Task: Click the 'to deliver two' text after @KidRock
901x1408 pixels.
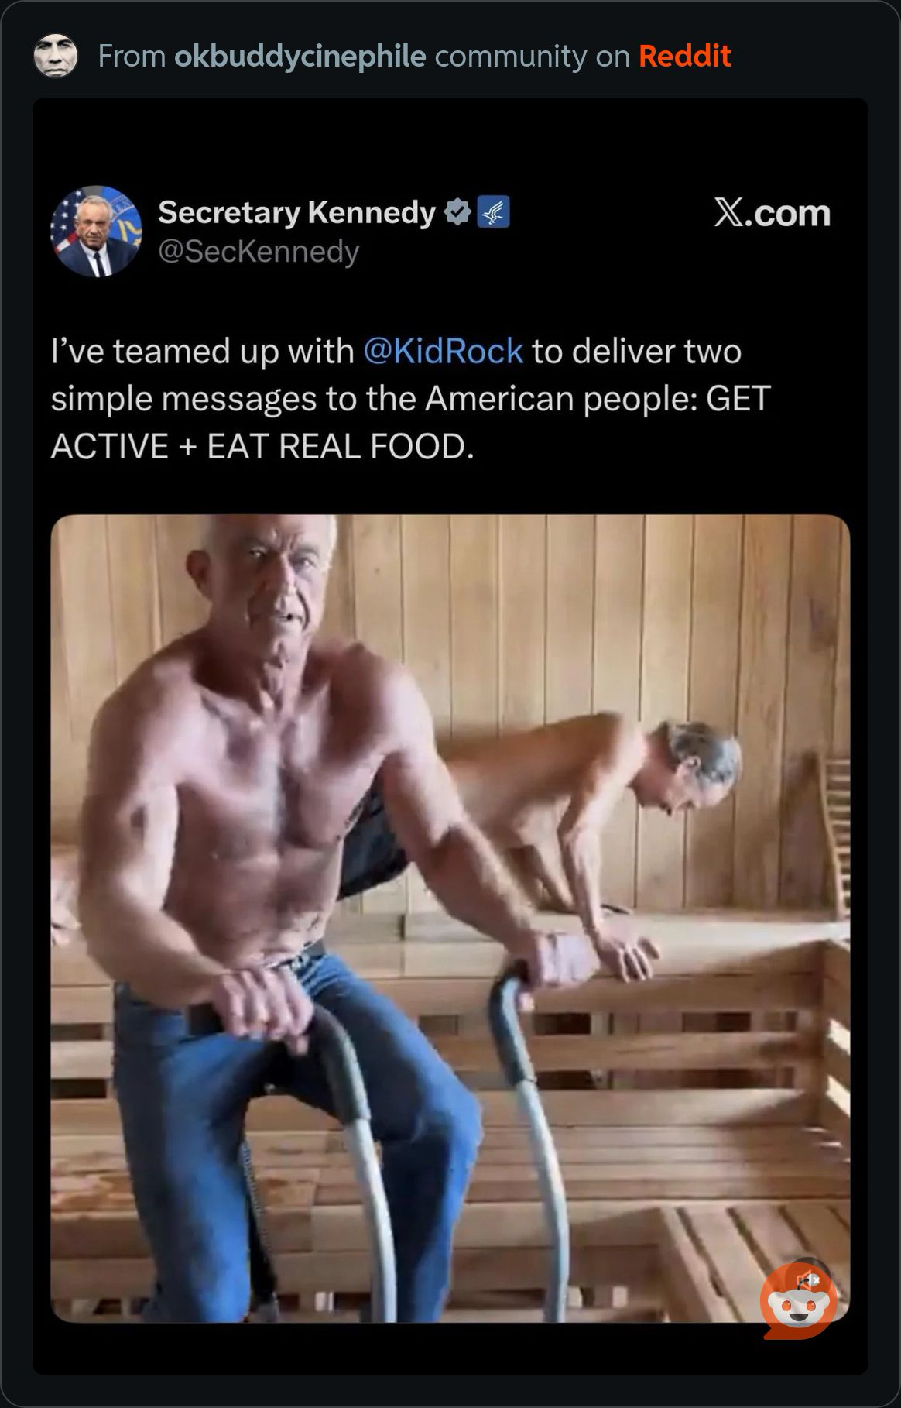Action: [x=636, y=351]
